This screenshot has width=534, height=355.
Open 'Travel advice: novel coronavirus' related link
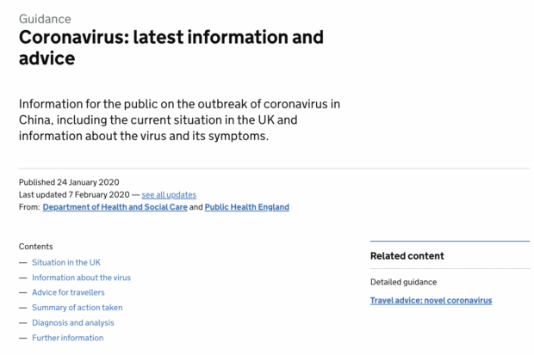(431, 301)
